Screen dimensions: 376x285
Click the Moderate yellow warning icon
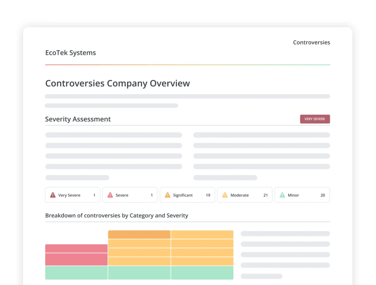(x=225, y=195)
